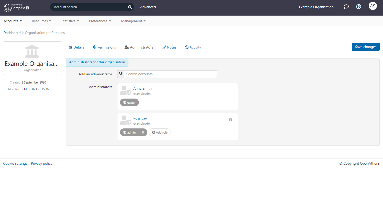Image resolution: width=383 pixels, height=203 pixels.
Task: Open the Notes tab
Action: (169, 47)
